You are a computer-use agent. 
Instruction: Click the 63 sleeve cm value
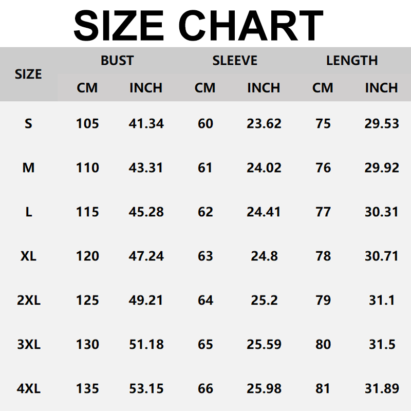[205, 256]
